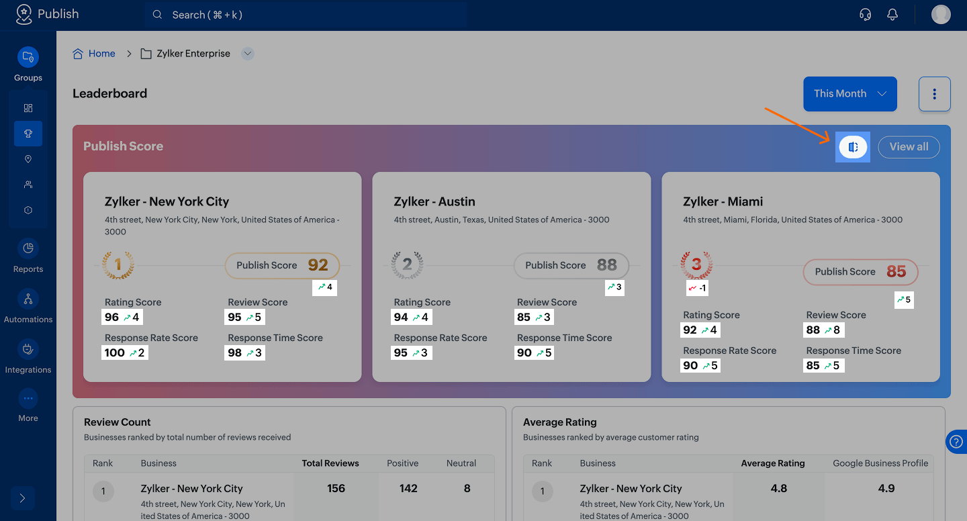
Task: Click the gold rank 1 medal
Action: 118,265
